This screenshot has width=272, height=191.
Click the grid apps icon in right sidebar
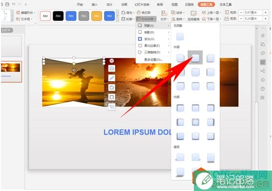coord(262,97)
